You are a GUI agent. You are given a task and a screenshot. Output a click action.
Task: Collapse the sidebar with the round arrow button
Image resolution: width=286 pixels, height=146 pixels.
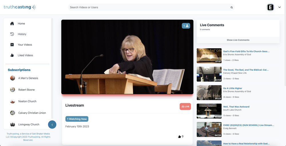click(x=52, y=125)
